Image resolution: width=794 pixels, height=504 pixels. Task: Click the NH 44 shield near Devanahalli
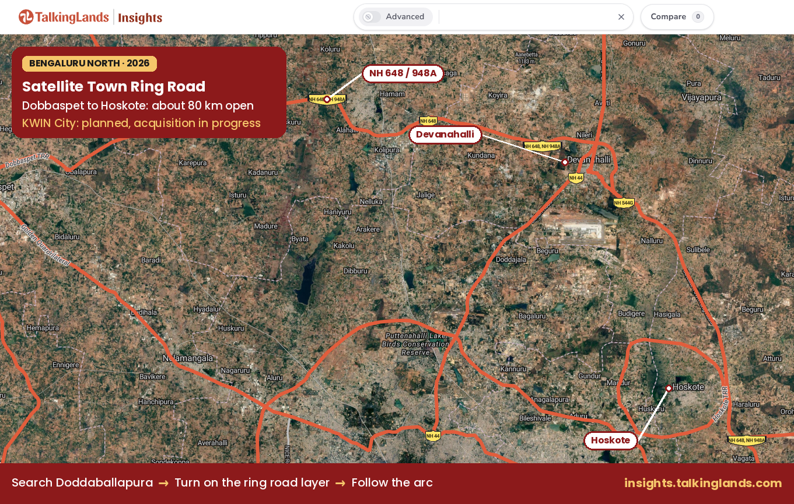pyautogui.click(x=576, y=178)
